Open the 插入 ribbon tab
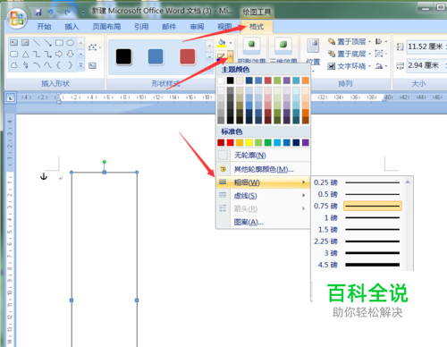This screenshot has height=347, width=447. pos(72,27)
